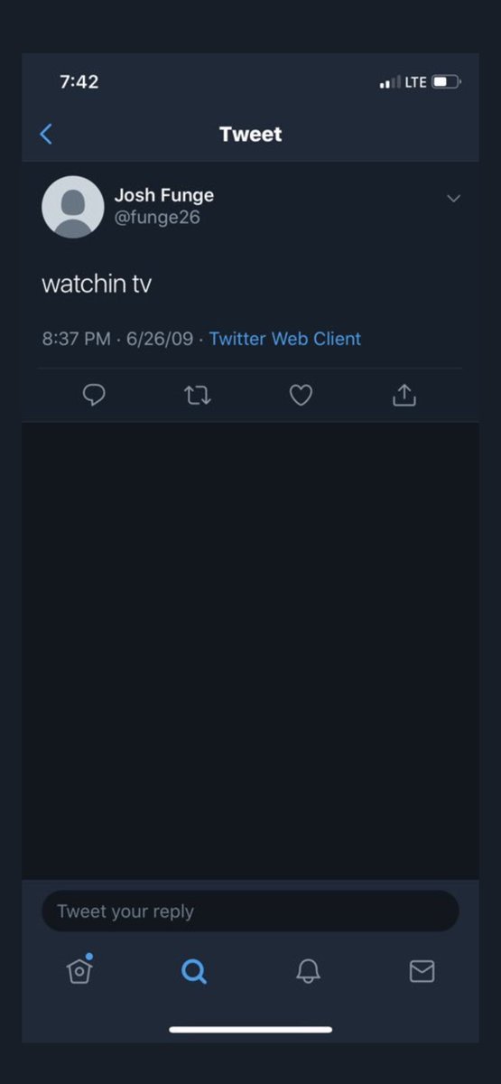
Task: Open the Messages envelope icon
Action: tap(422, 971)
